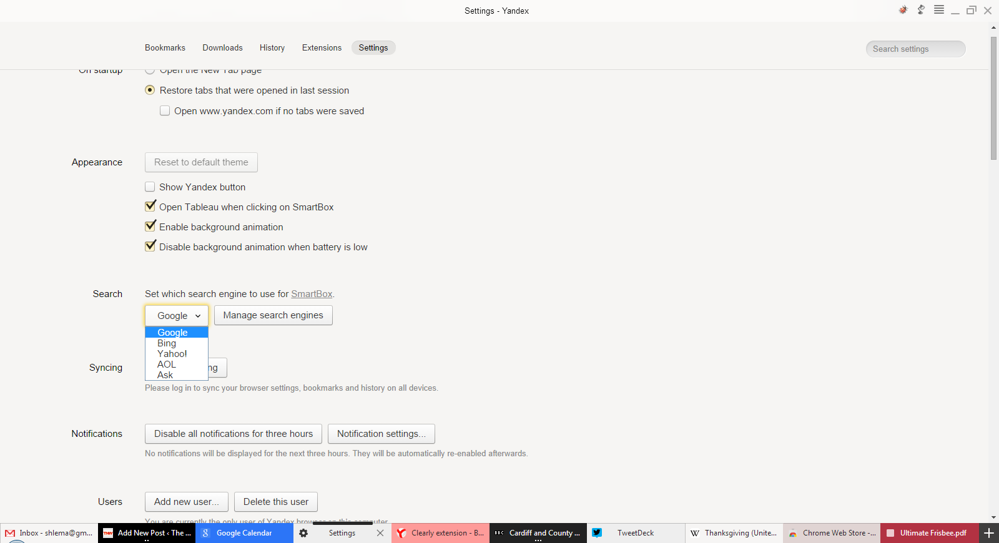Open the Bookmarks page
The height and width of the screenshot is (543, 999).
(165, 47)
